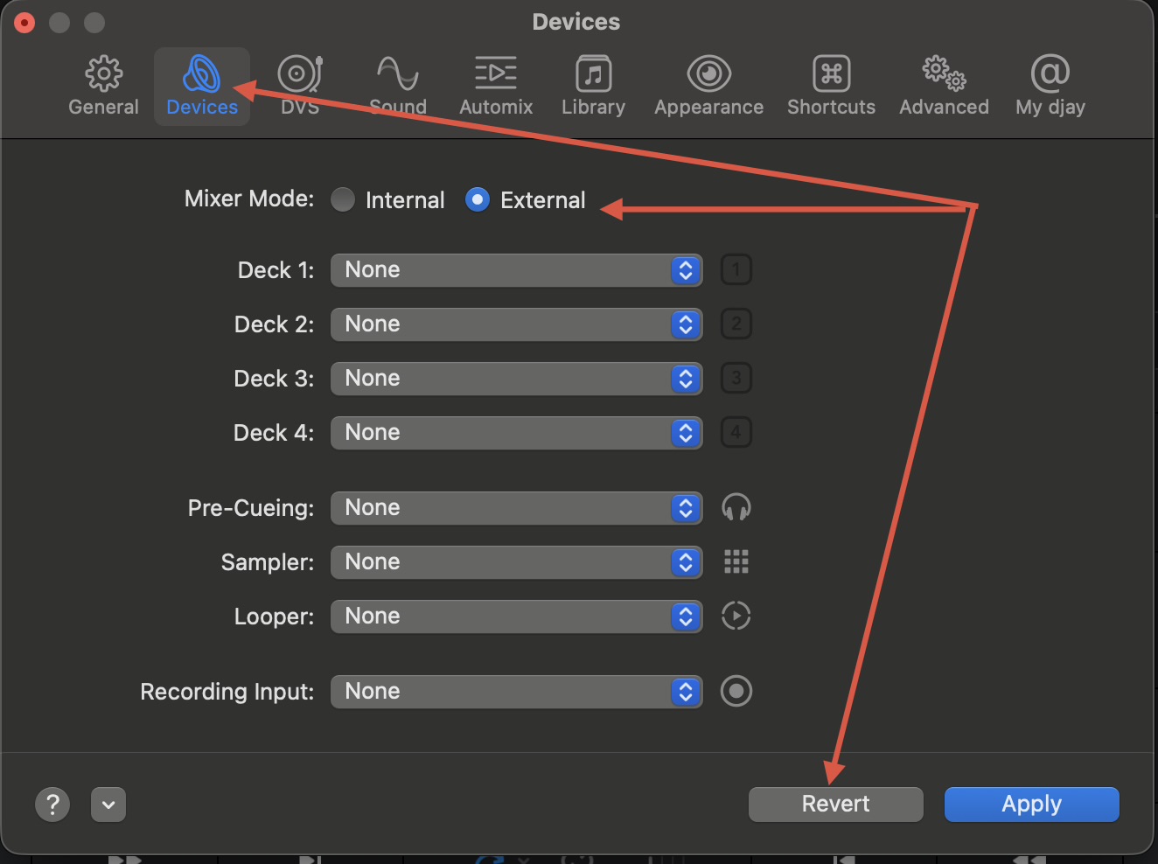The image size is (1158, 864).
Task: Open the DVS preferences tab icon
Action: click(300, 75)
